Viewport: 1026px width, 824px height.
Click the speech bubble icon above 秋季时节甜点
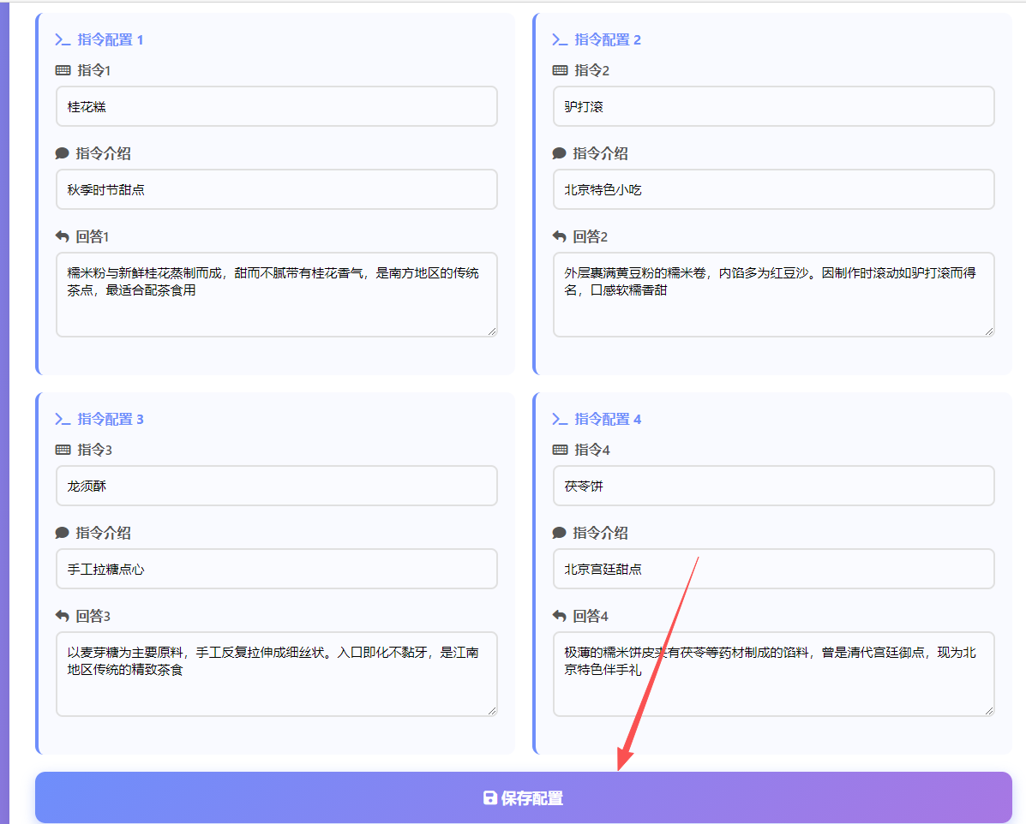click(x=62, y=152)
